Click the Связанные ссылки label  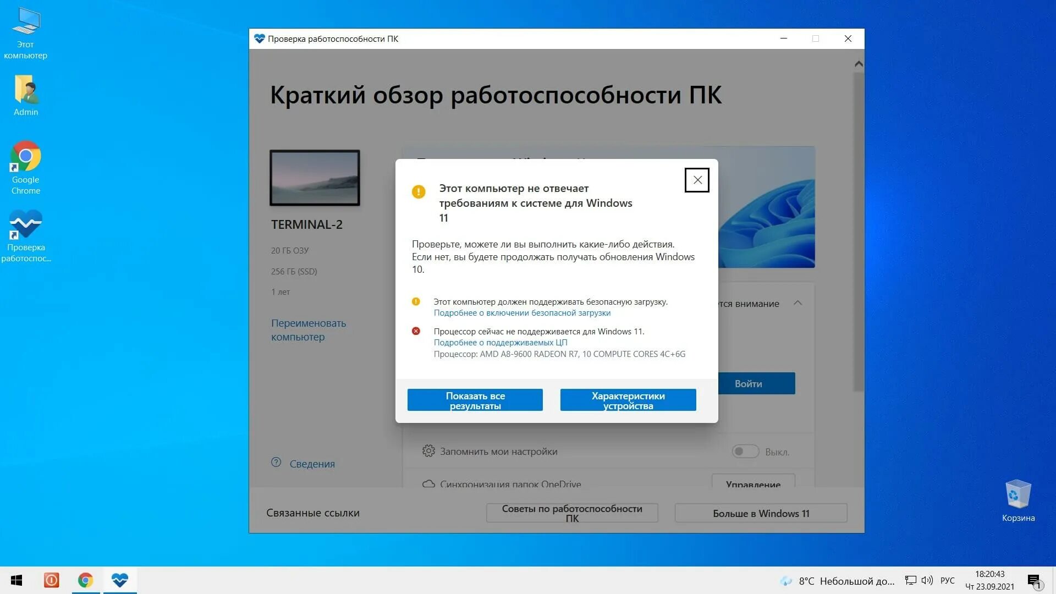coord(313,513)
